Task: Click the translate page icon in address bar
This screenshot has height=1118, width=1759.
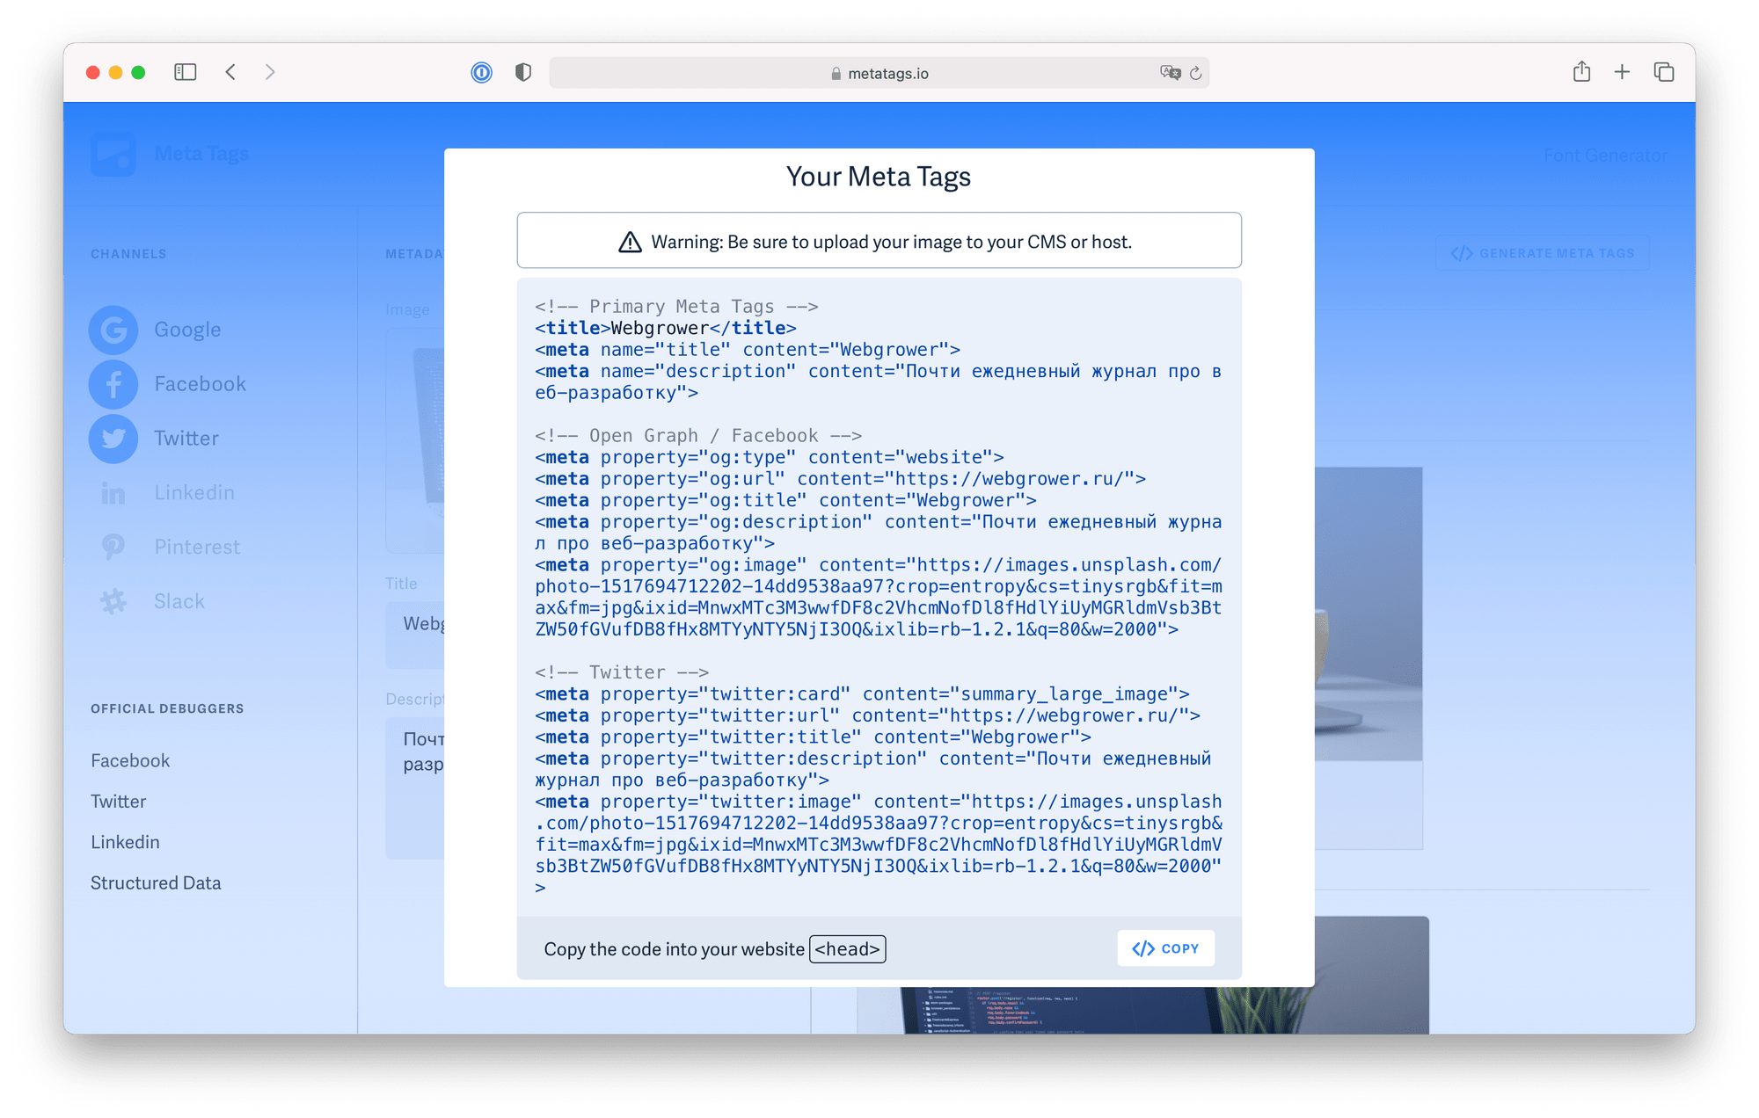Action: [1170, 73]
